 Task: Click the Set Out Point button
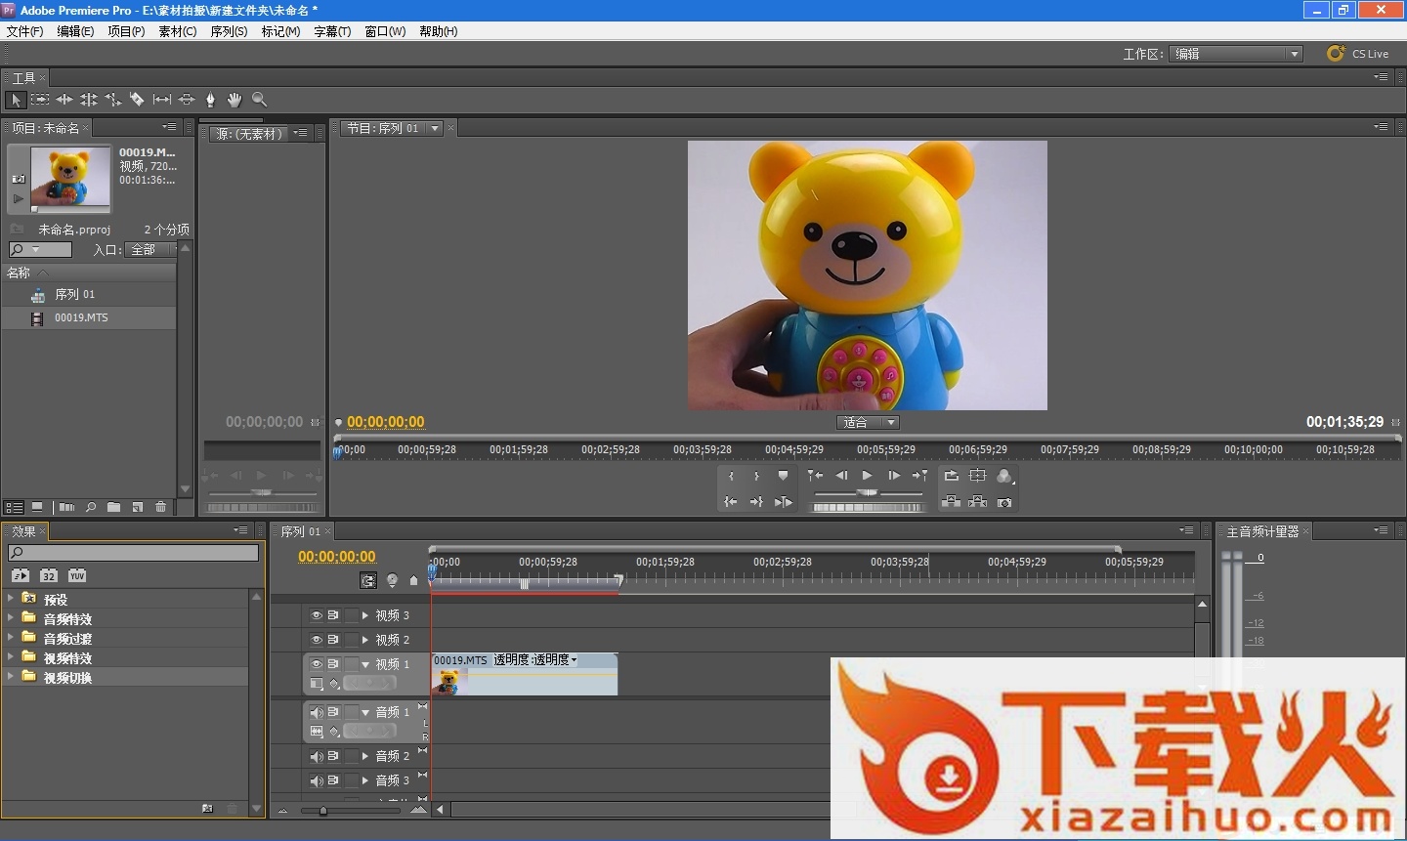756,476
